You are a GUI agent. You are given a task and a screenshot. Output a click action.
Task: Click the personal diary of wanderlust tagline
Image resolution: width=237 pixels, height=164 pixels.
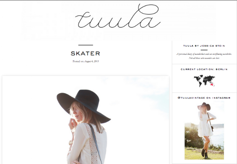pos(204,54)
